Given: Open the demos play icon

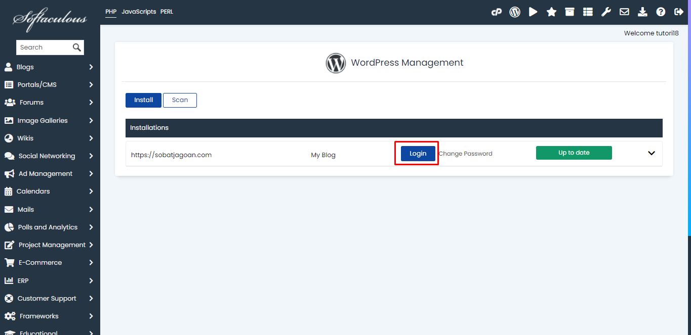Looking at the screenshot, I should [533, 12].
